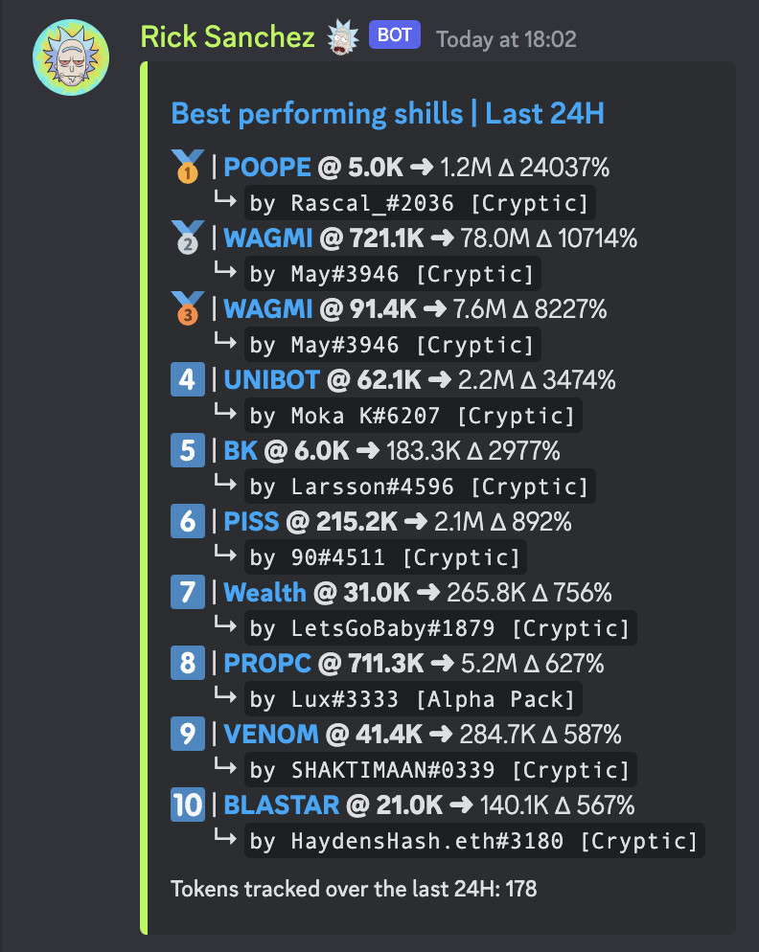This screenshot has width=759, height=952.
Task: Open the Best performing shills title link
Action: click(388, 114)
